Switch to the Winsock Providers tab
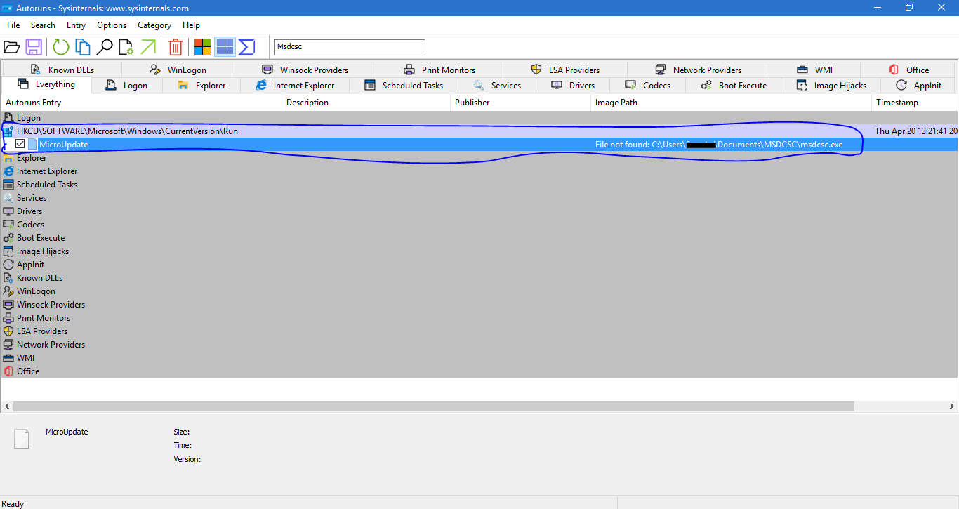The width and height of the screenshot is (959, 509). tap(305, 70)
